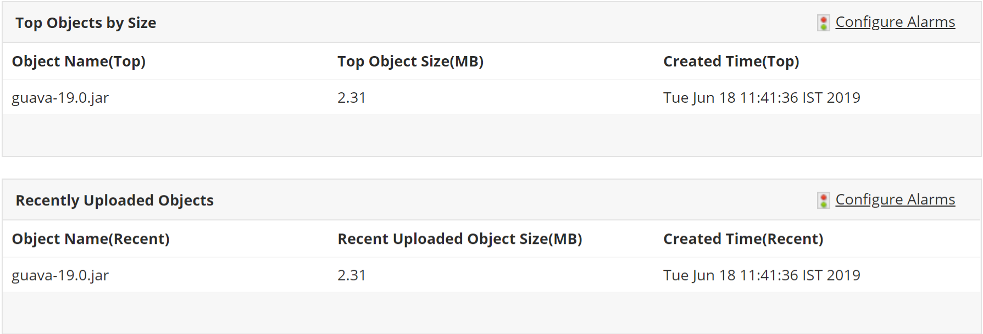The image size is (983, 334).
Task: Click the Object Name(Recent) column header
Action: (91, 239)
